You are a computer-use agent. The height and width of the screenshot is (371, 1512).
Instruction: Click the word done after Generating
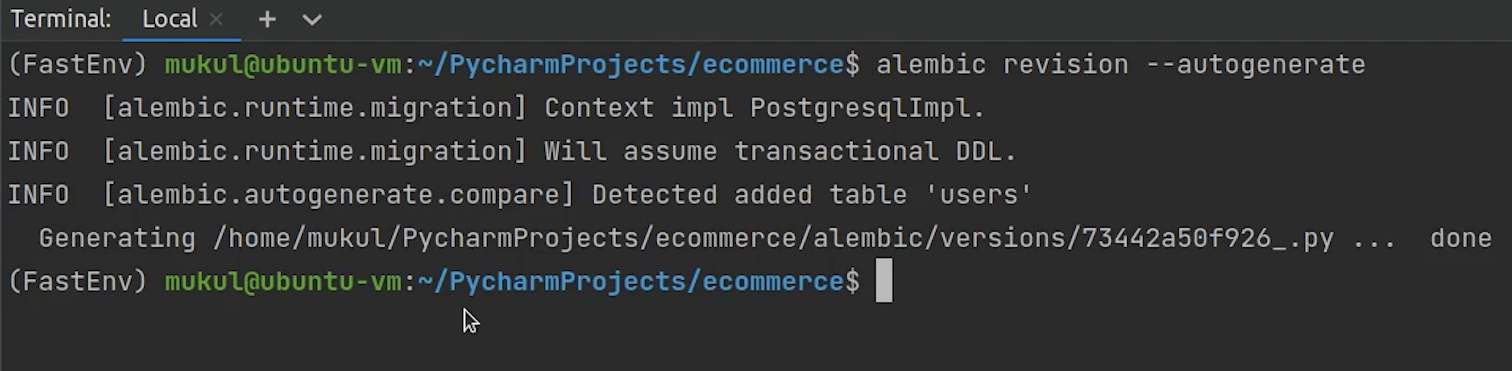click(1460, 238)
